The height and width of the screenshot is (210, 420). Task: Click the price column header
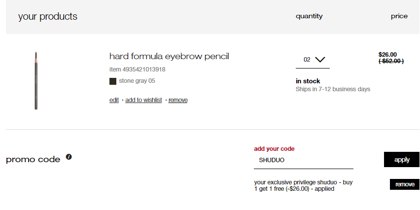point(399,16)
